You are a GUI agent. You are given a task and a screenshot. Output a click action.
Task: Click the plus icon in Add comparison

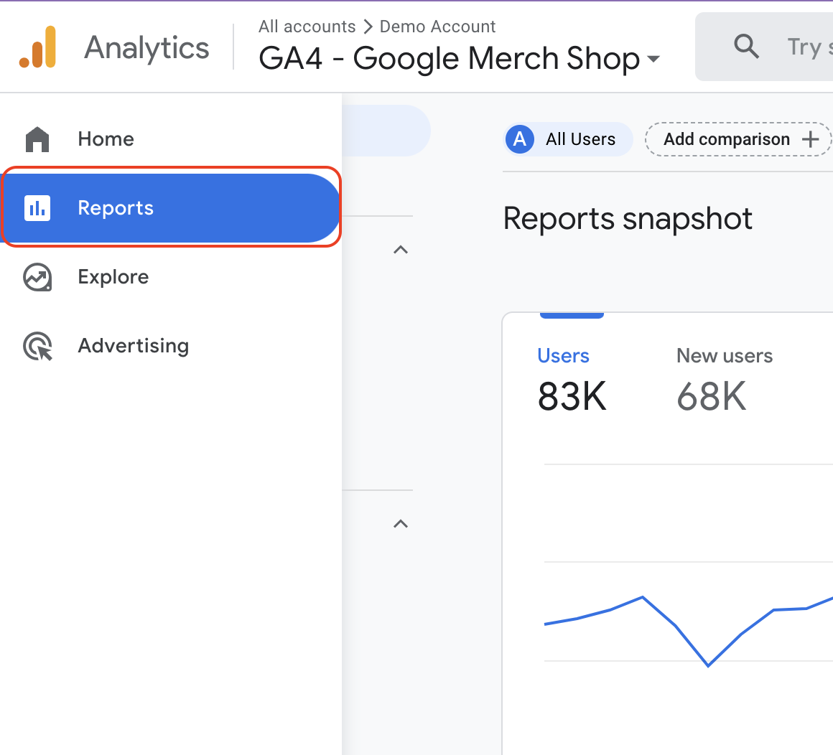810,139
